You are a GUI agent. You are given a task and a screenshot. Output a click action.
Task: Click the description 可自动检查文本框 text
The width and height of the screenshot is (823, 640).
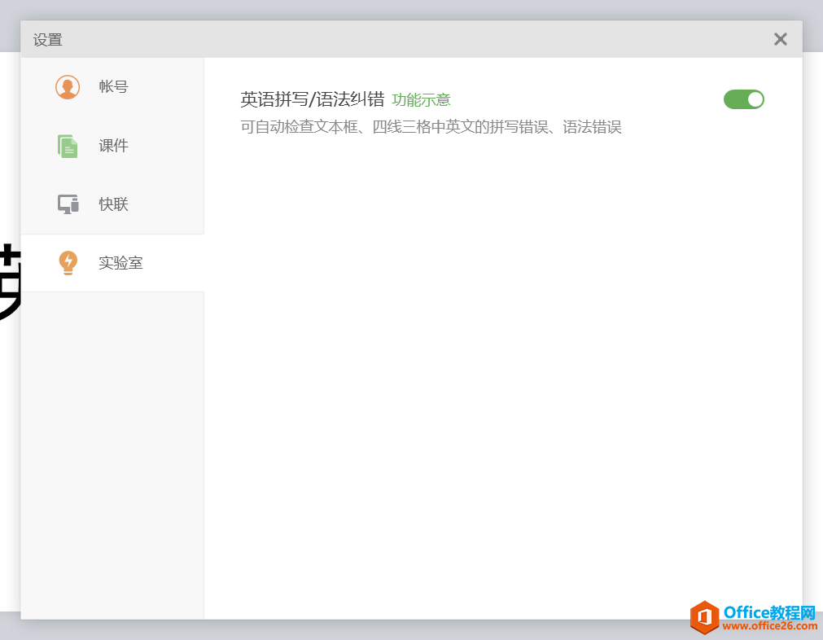tap(431, 127)
